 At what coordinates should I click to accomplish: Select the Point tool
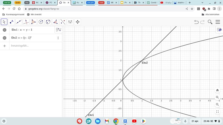tap(11, 22)
